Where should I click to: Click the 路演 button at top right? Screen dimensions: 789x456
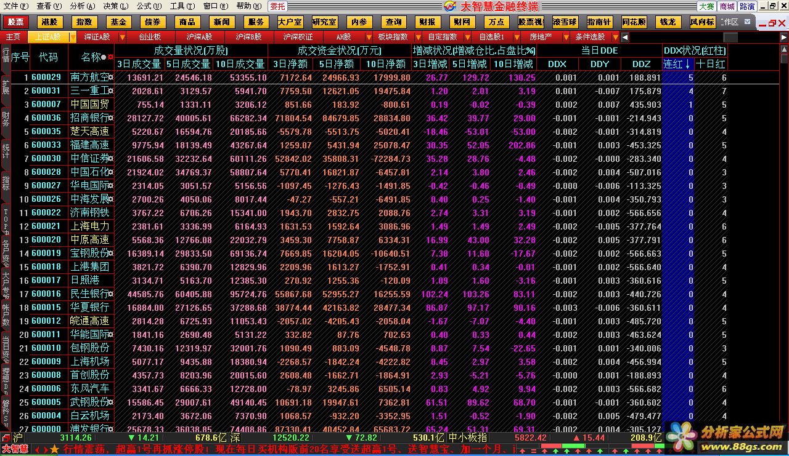coord(748,6)
